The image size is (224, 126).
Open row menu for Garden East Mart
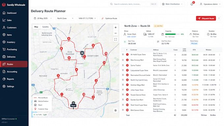[220, 100]
